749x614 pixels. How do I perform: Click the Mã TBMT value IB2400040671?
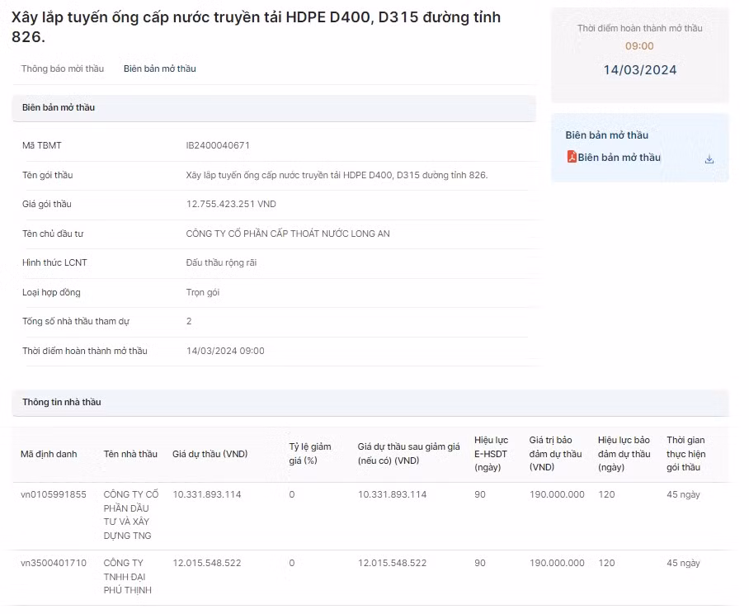tap(218, 145)
